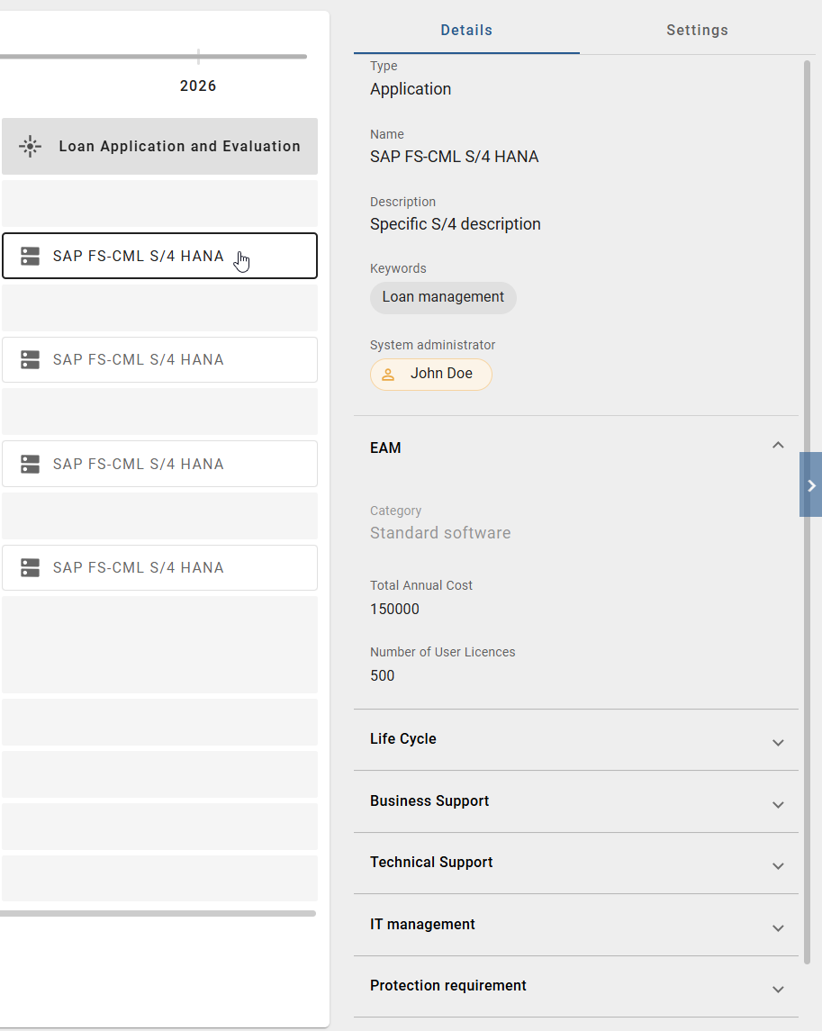Expand the Life Cycle section
The height and width of the screenshot is (1031, 822).
[x=778, y=742]
